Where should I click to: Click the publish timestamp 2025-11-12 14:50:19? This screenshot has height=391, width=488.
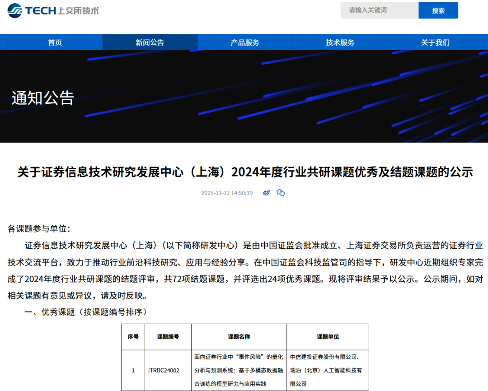pyautogui.click(x=226, y=192)
